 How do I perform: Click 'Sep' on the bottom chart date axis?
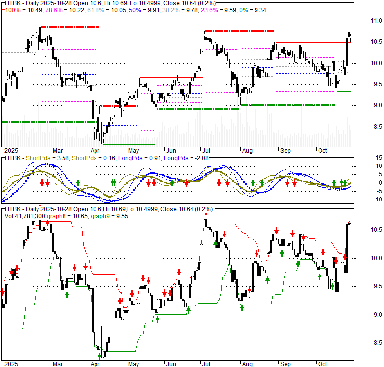point(286,364)
